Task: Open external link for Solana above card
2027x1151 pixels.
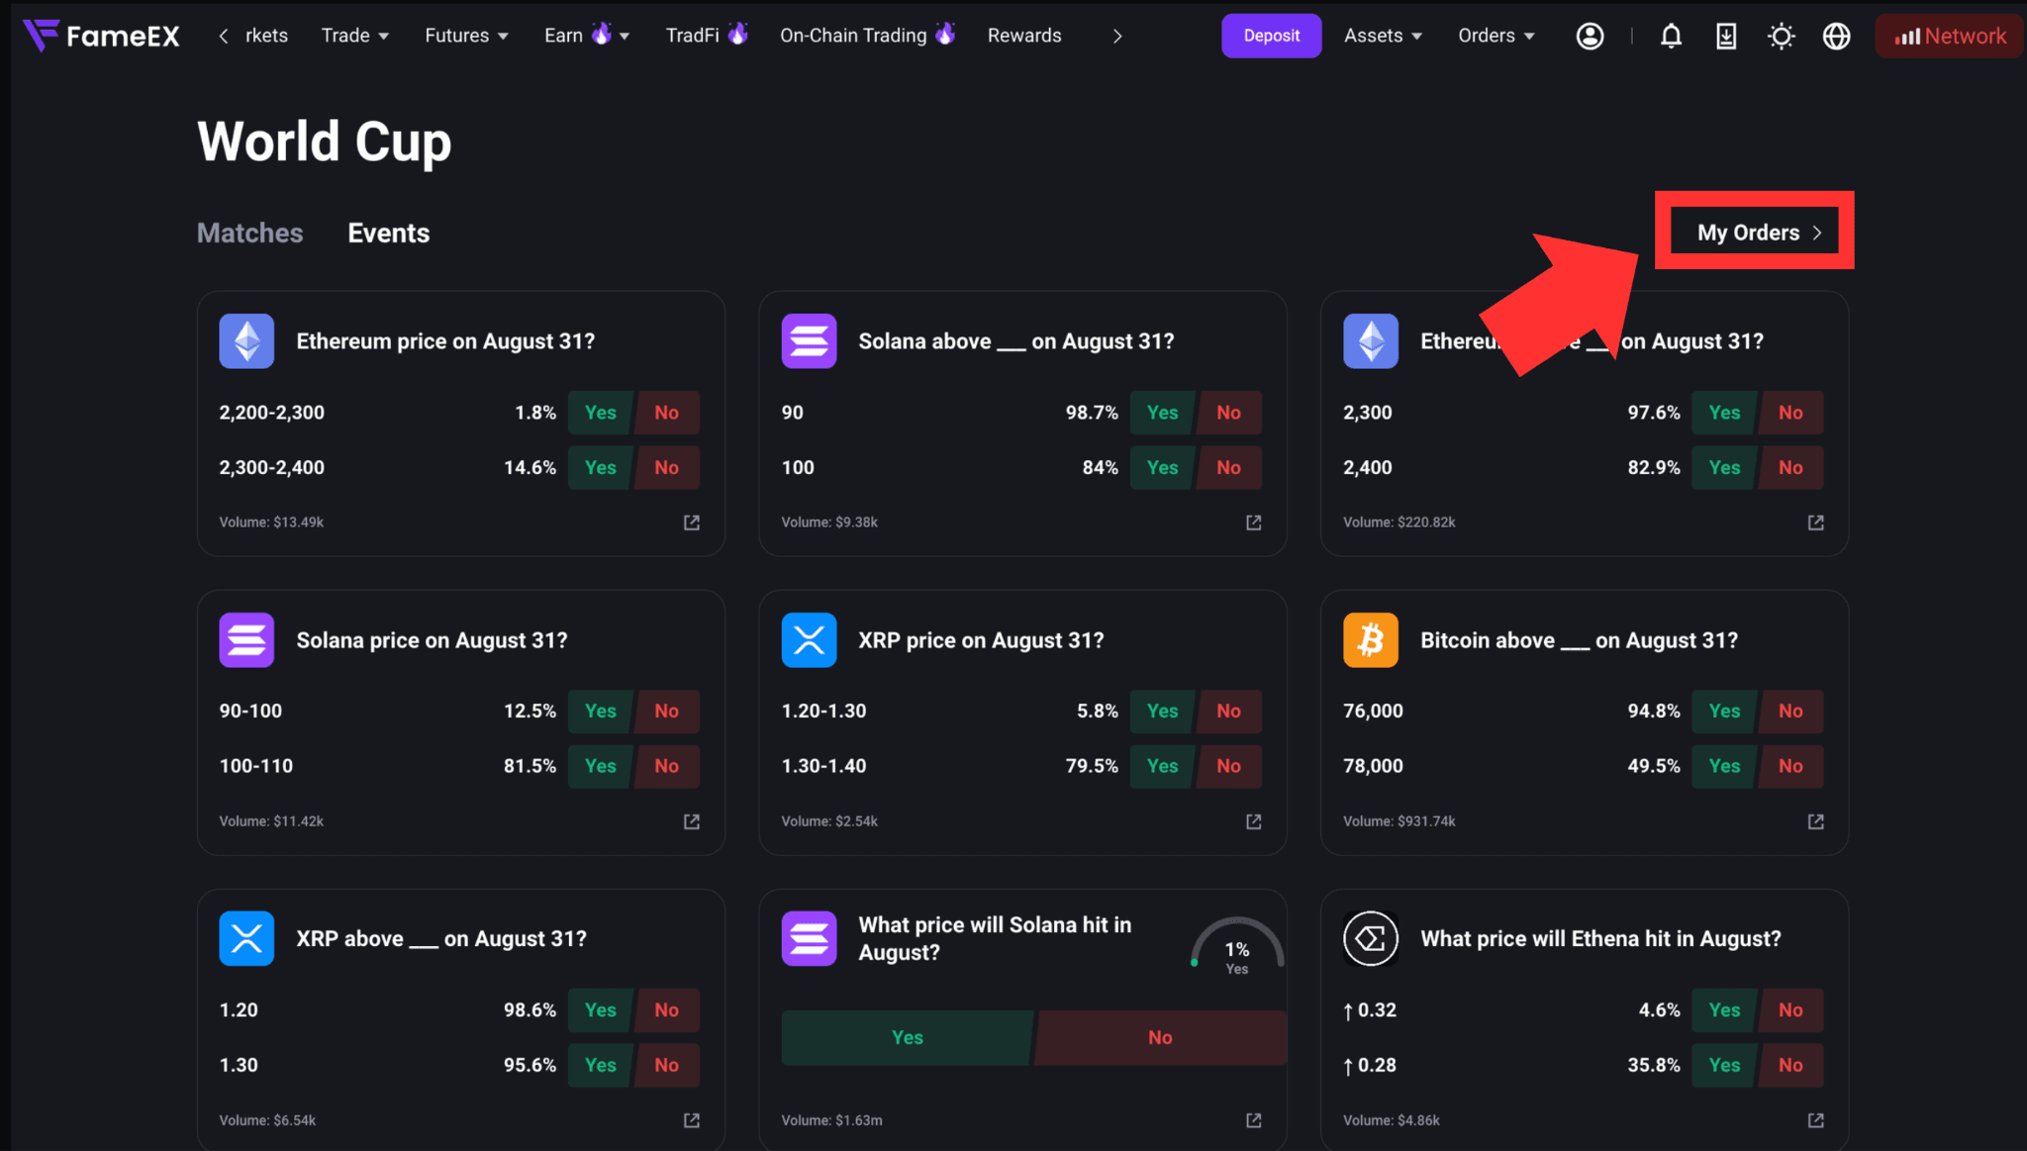Action: pyautogui.click(x=1254, y=523)
